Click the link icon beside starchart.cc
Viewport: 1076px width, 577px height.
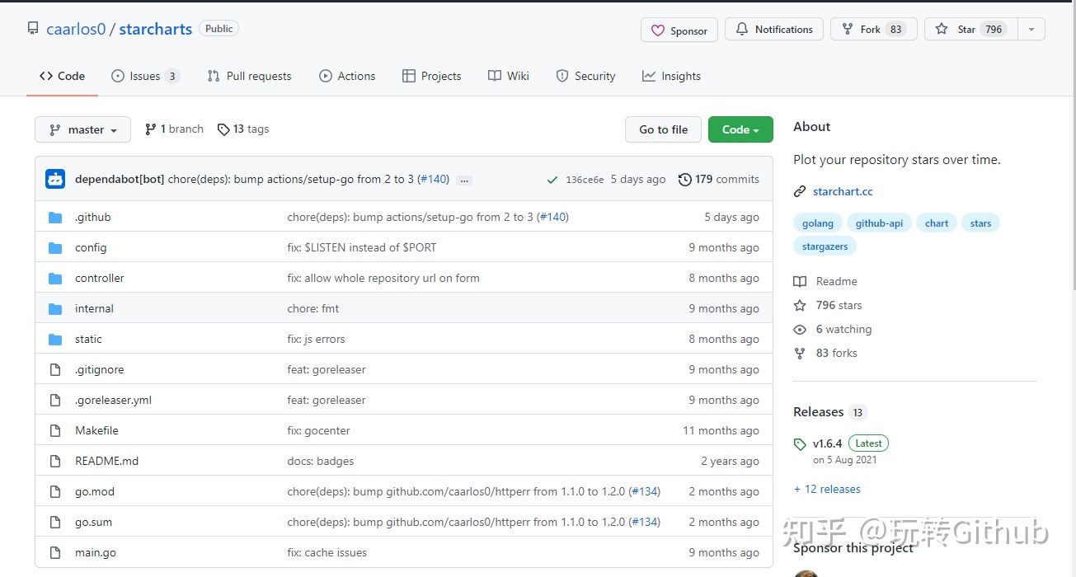click(799, 192)
